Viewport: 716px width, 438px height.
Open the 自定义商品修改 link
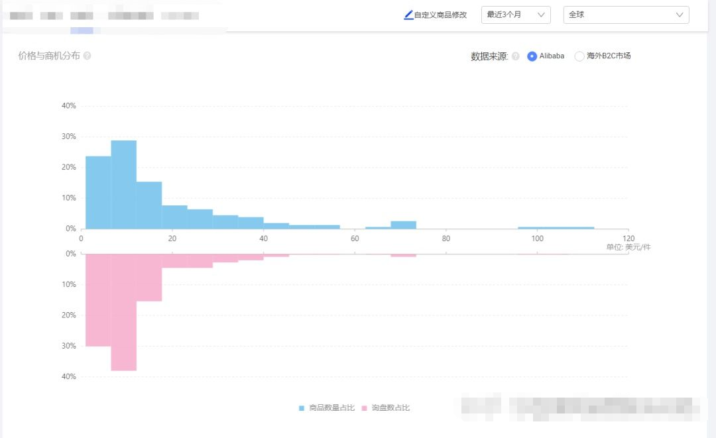(440, 15)
